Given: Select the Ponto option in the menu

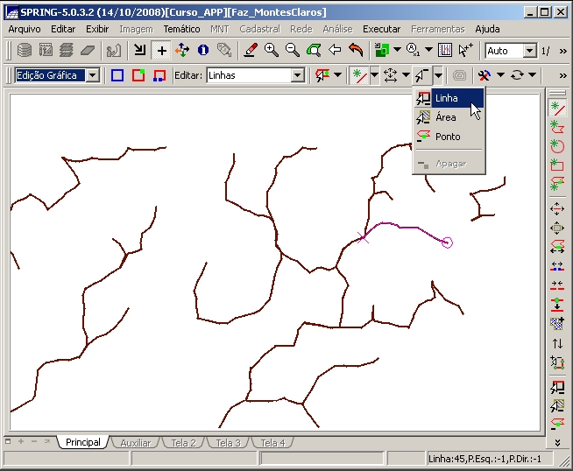Looking at the screenshot, I should coord(447,137).
